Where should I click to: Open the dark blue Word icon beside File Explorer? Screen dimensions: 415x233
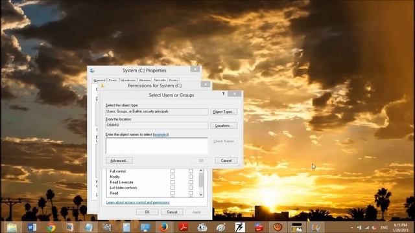point(32,227)
